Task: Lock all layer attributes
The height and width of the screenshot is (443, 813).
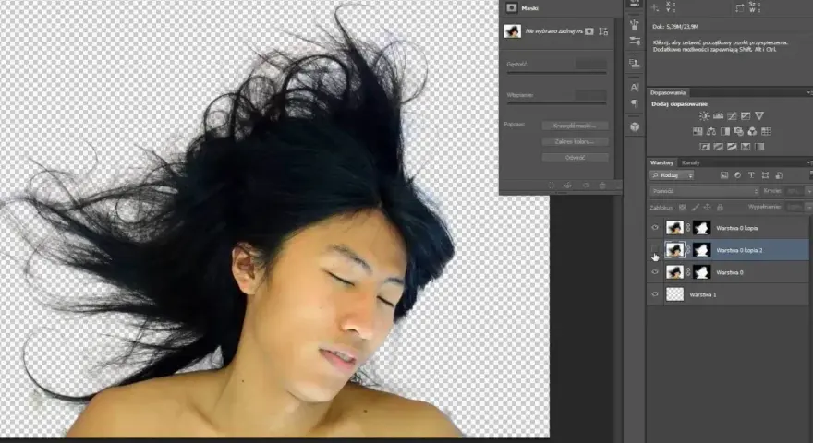Action: click(x=720, y=208)
